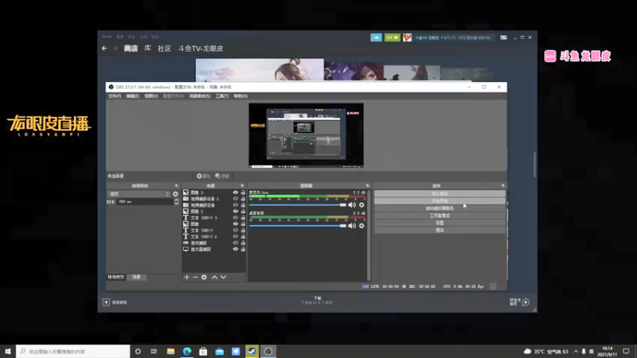This screenshot has width=637, height=358.
Task: Mute the desktop audio speaker icon
Action: click(352, 226)
